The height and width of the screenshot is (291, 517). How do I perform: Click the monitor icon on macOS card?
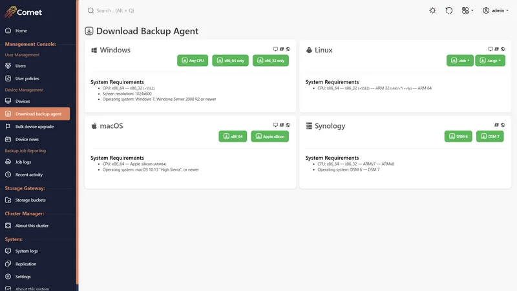tap(275, 125)
